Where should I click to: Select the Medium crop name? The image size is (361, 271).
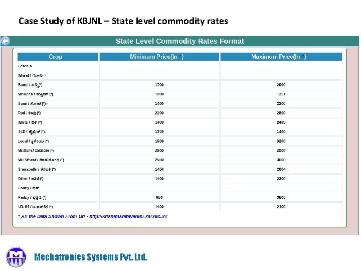pyautogui.click(x=36, y=151)
